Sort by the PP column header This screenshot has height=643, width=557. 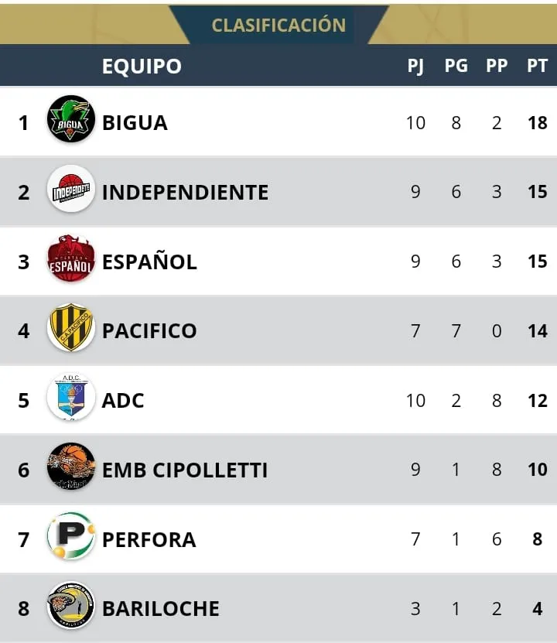coord(497,66)
